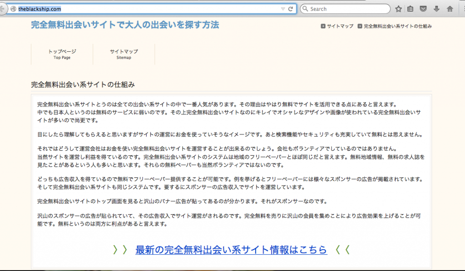
Task: Open the トップページ Top Page nav item
Action: (x=62, y=54)
